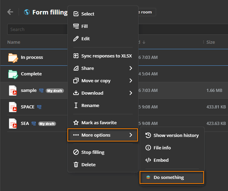This screenshot has width=228, height=191.
Task: Click the Fill form icon
Action: pos(76,26)
